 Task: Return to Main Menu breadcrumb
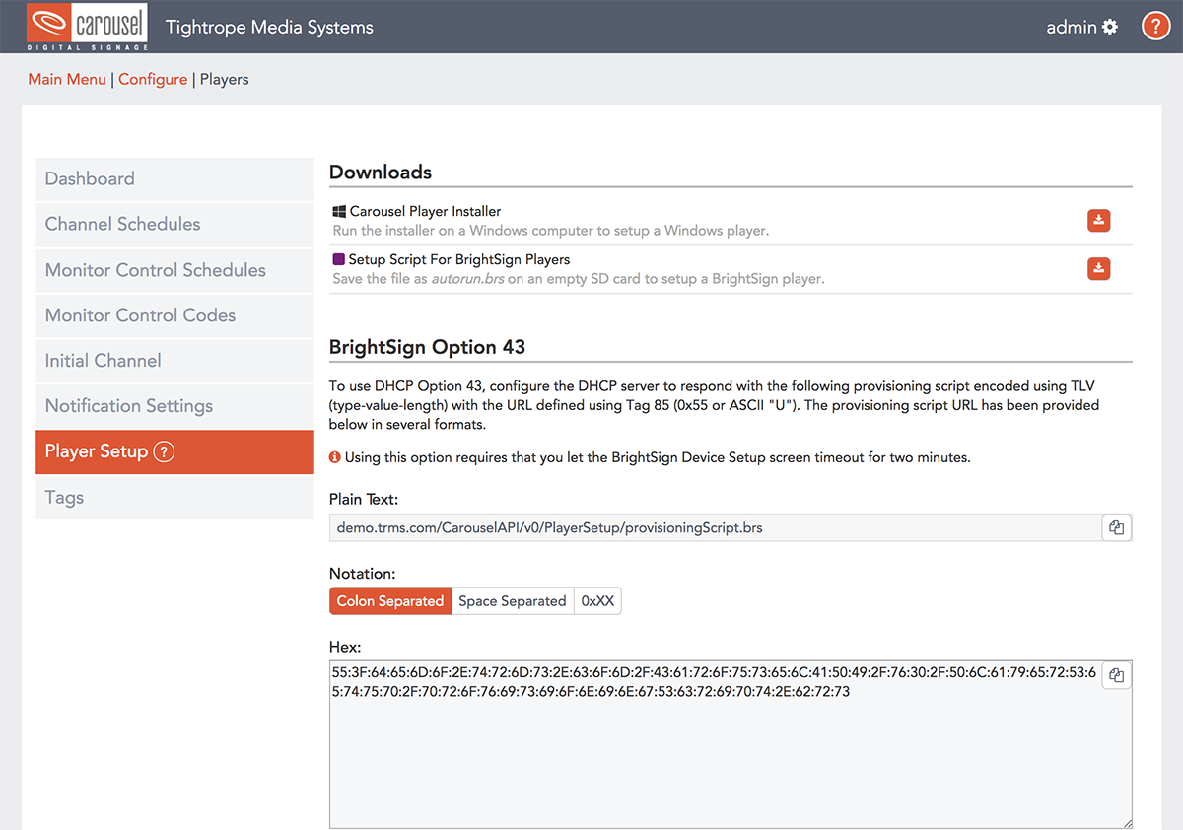pos(67,80)
